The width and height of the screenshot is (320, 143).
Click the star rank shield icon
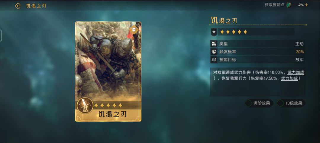[x=214, y=32]
